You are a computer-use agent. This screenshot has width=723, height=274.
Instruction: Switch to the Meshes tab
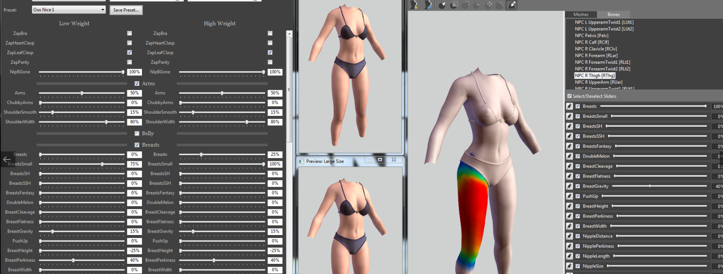pyautogui.click(x=581, y=14)
